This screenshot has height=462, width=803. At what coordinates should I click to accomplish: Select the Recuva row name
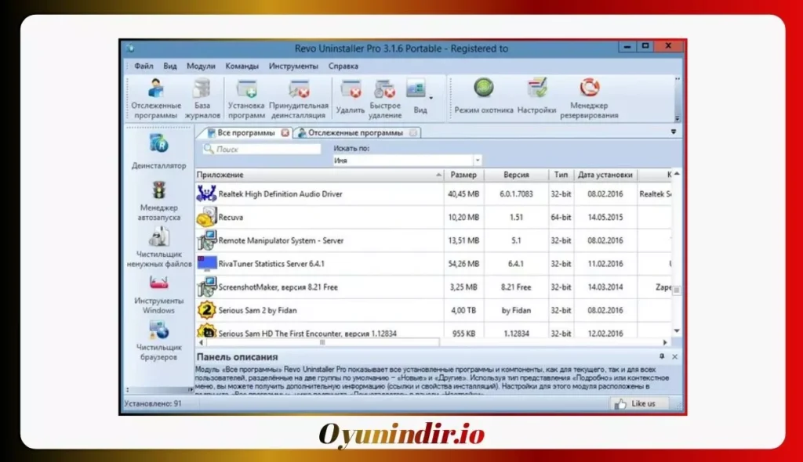pyautogui.click(x=231, y=217)
